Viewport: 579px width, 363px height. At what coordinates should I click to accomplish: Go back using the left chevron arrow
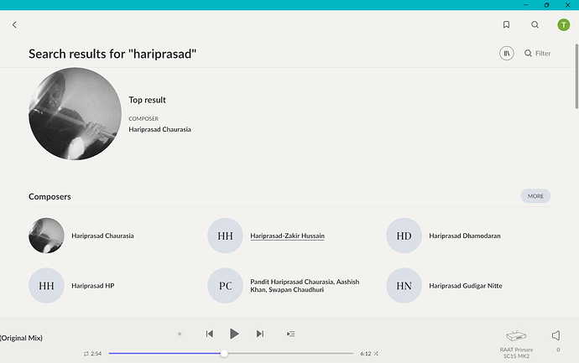[x=14, y=24]
